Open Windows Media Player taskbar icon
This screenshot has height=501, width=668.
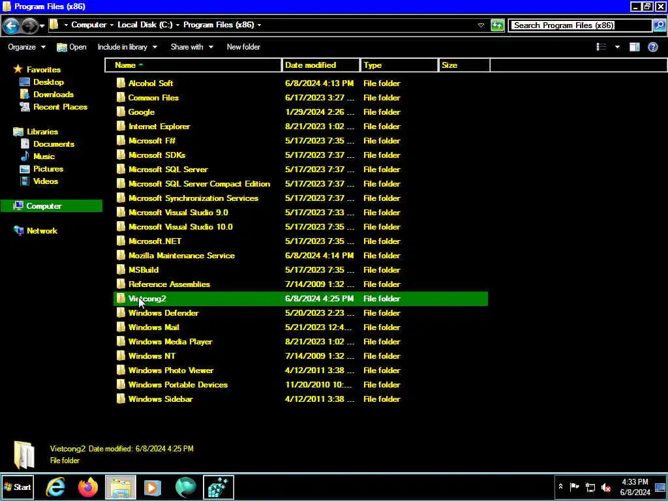[153, 487]
